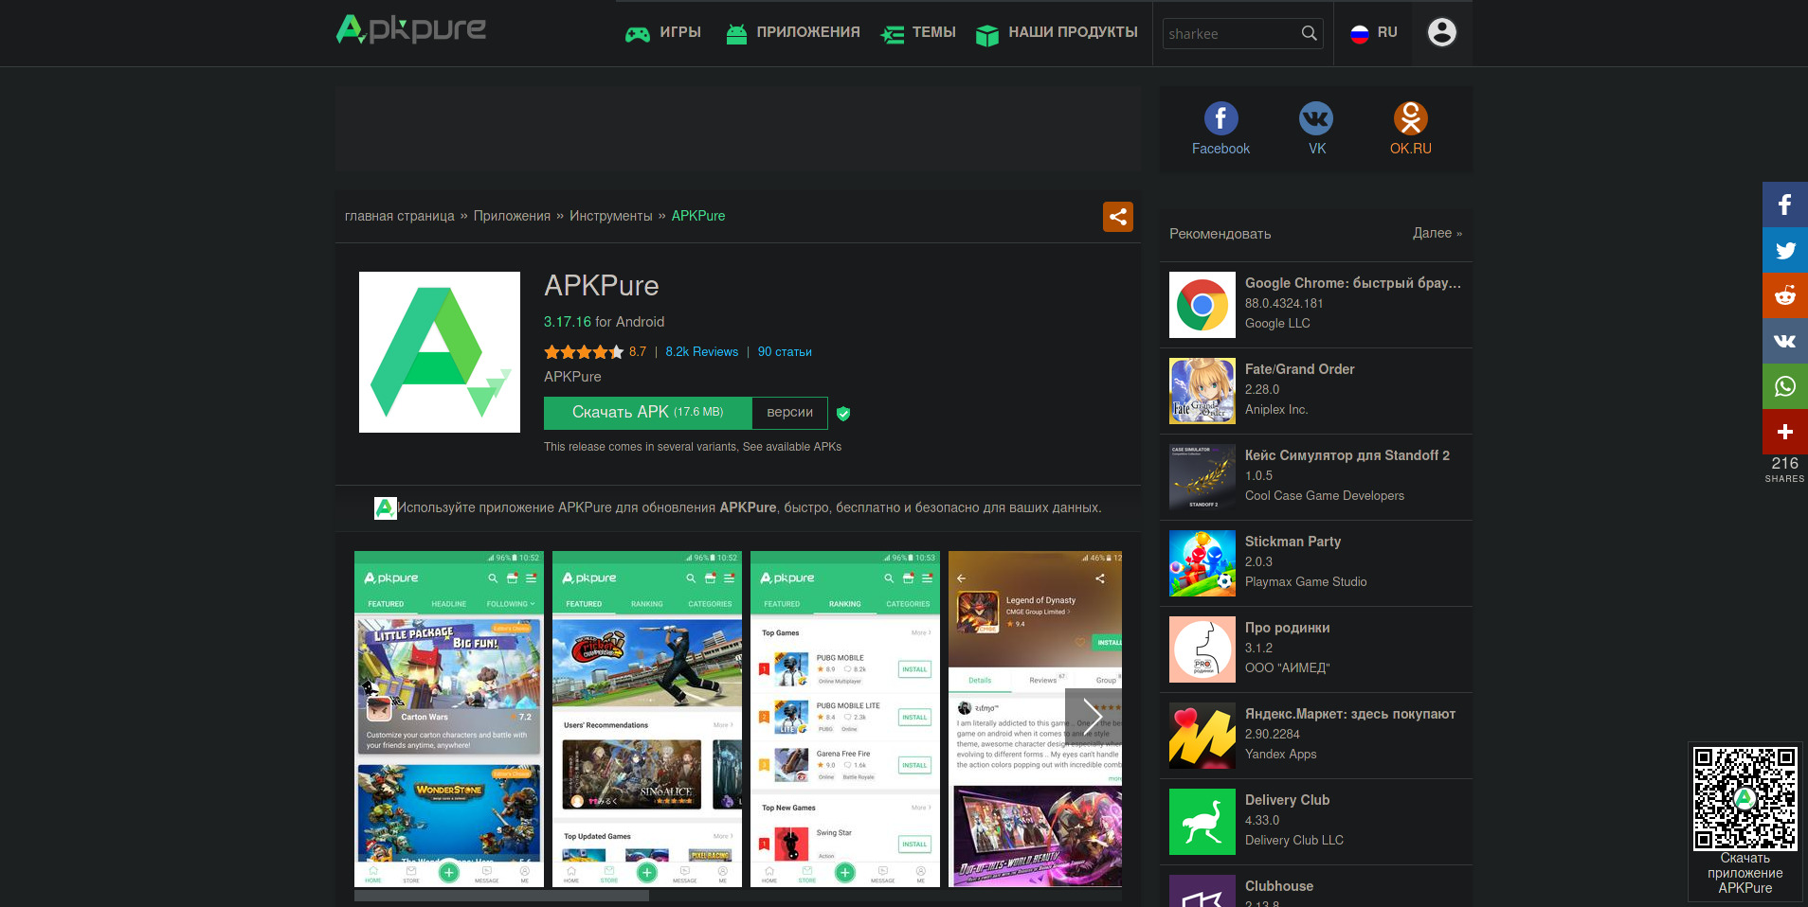This screenshot has width=1808, height=907.
Task: Share via Twitter side button
Action: [1785, 250]
